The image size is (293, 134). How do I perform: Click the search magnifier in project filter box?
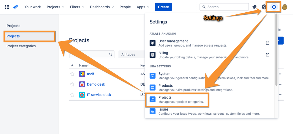[x=111, y=54]
